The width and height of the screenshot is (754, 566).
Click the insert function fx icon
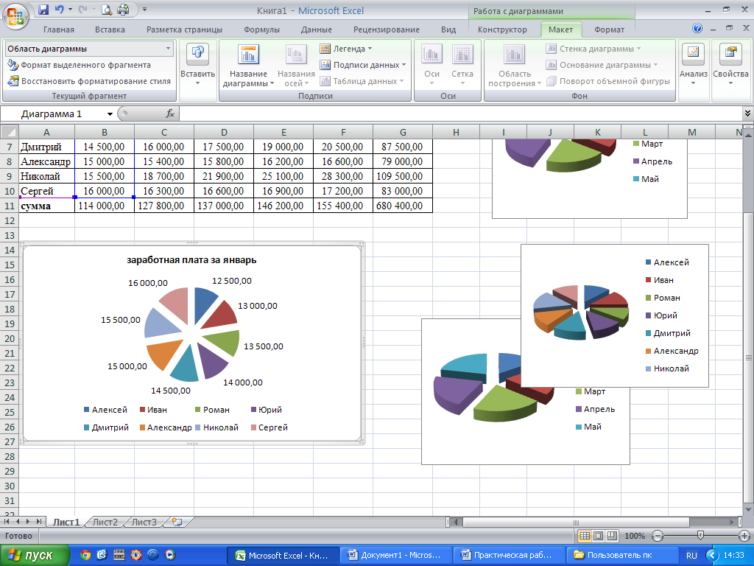(170, 114)
